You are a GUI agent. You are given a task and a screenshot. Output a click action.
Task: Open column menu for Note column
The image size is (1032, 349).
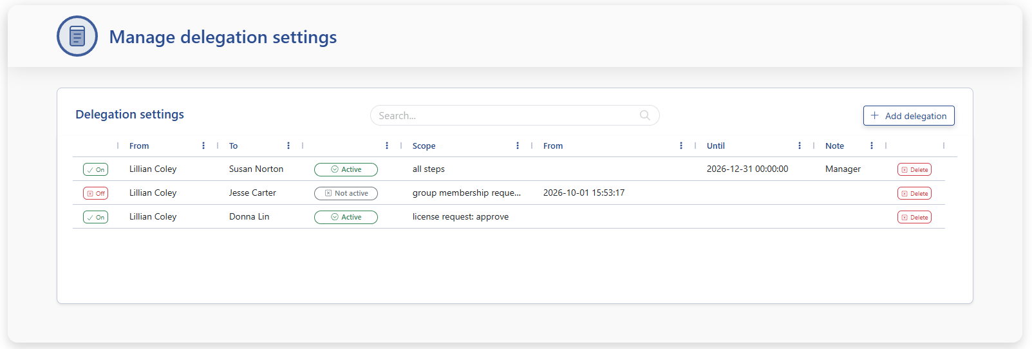pos(872,146)
